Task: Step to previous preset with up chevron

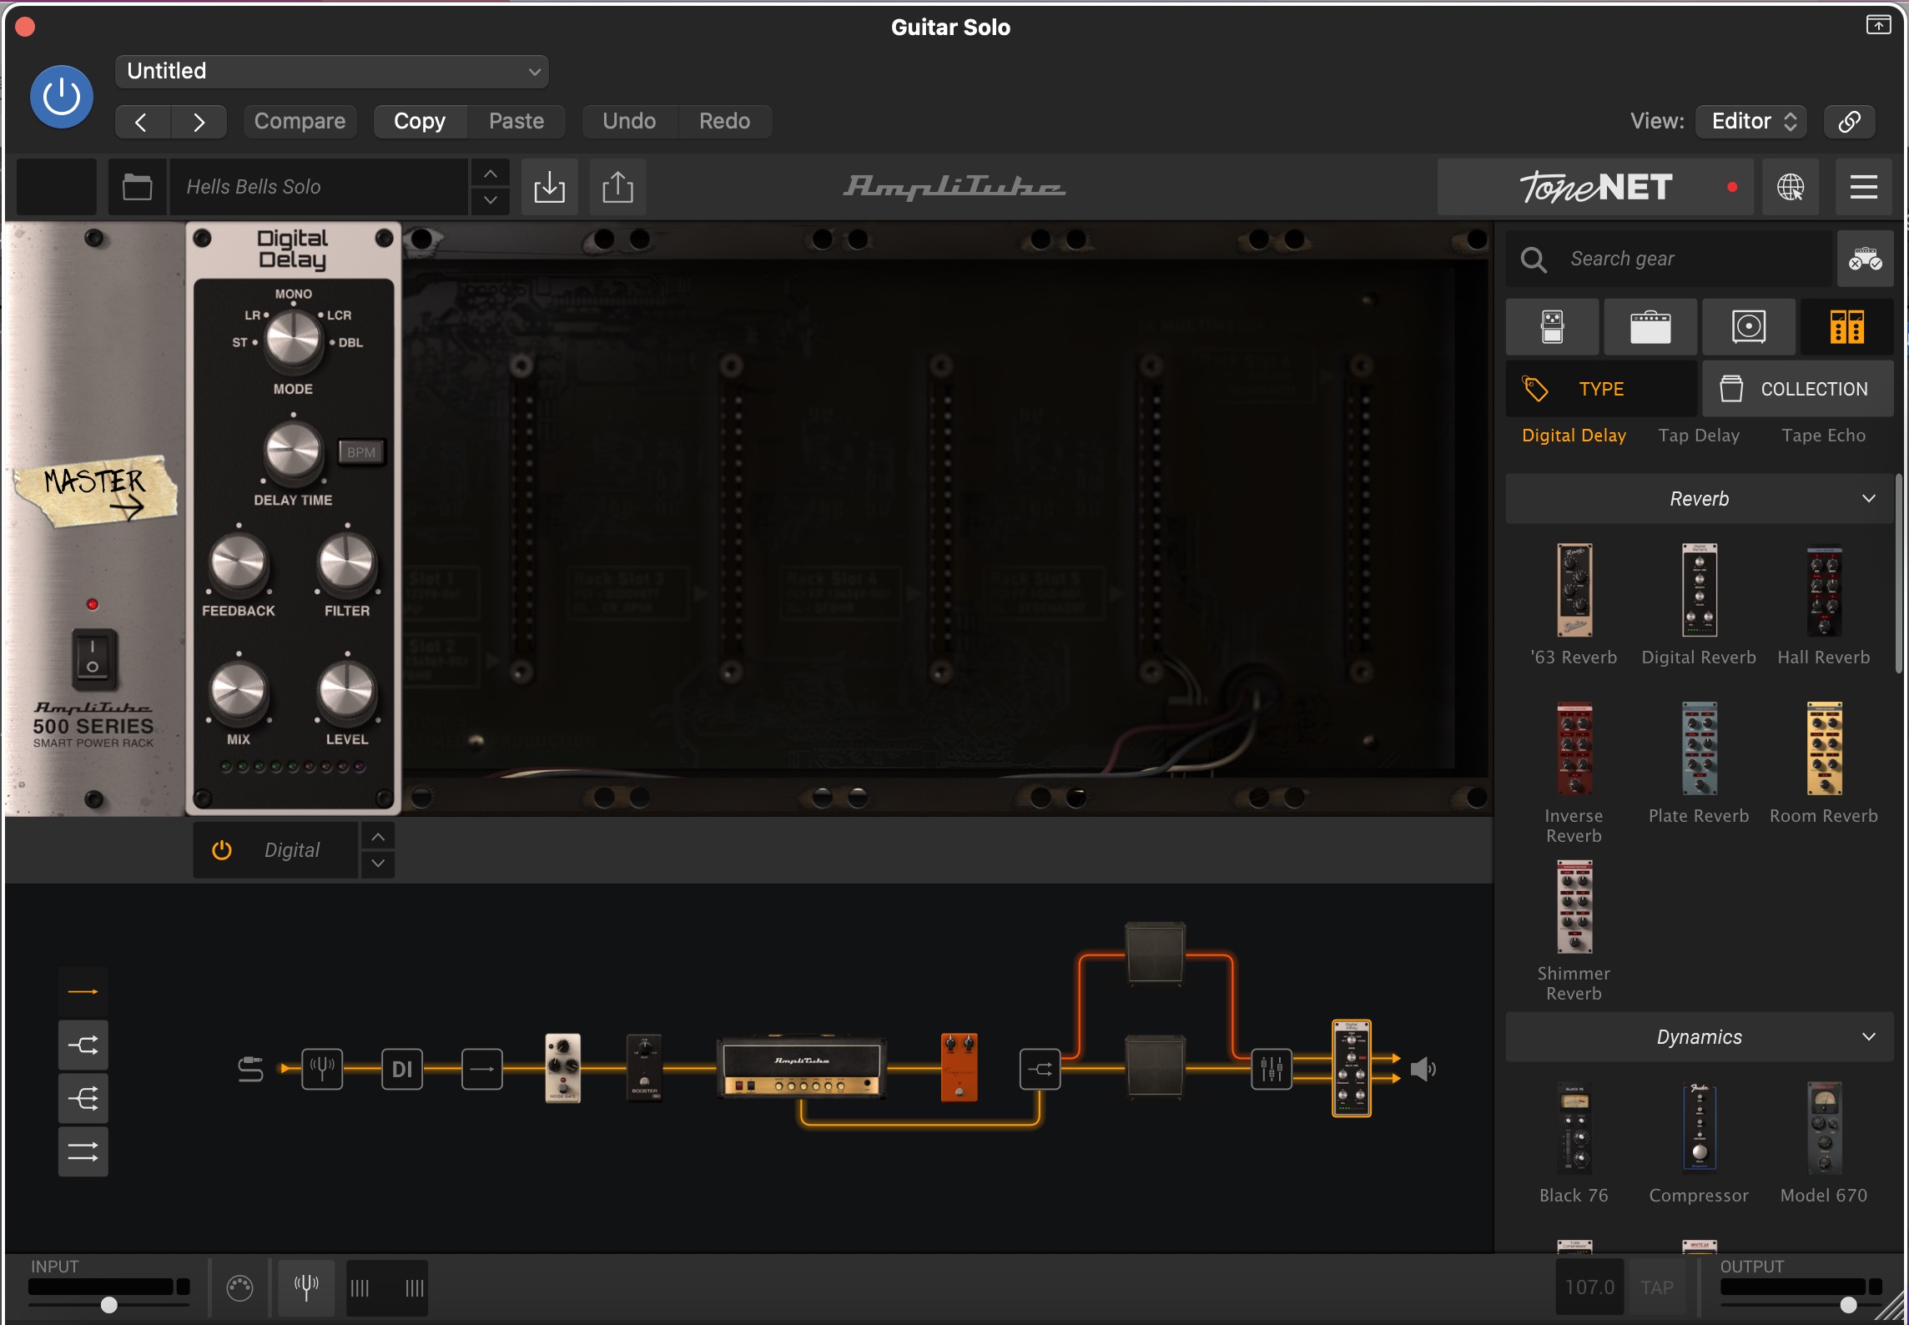Action: coord(491,174)
